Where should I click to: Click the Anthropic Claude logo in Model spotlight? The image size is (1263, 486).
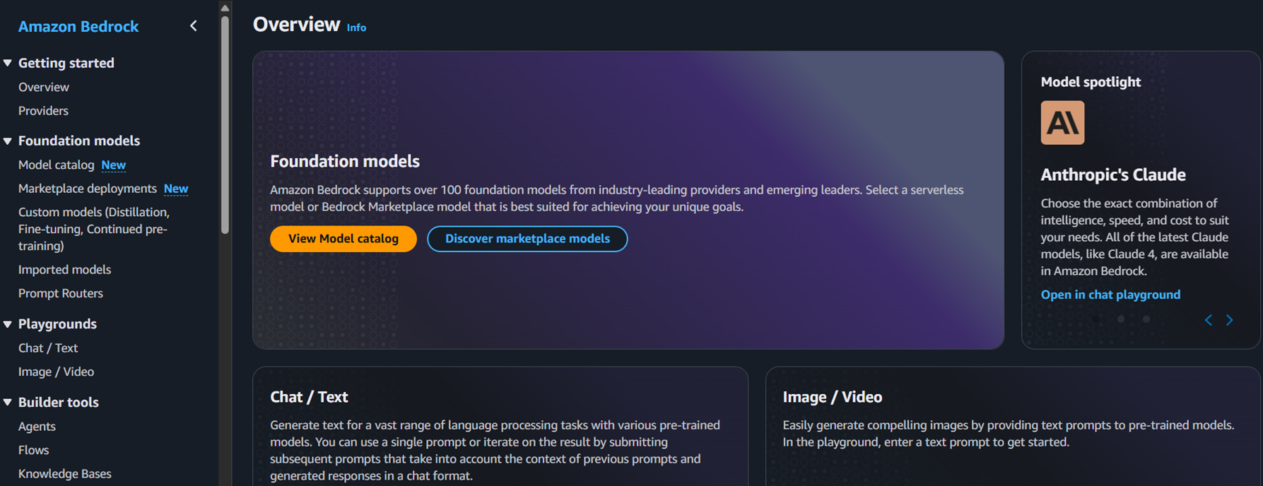pyautogui.click(x=1062, y=123)
